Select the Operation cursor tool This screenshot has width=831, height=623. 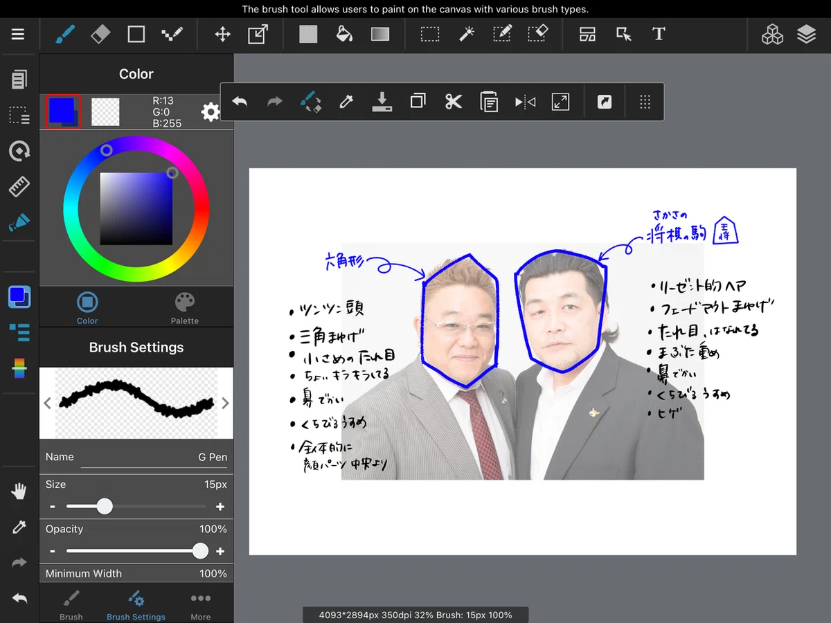(624, 34)
